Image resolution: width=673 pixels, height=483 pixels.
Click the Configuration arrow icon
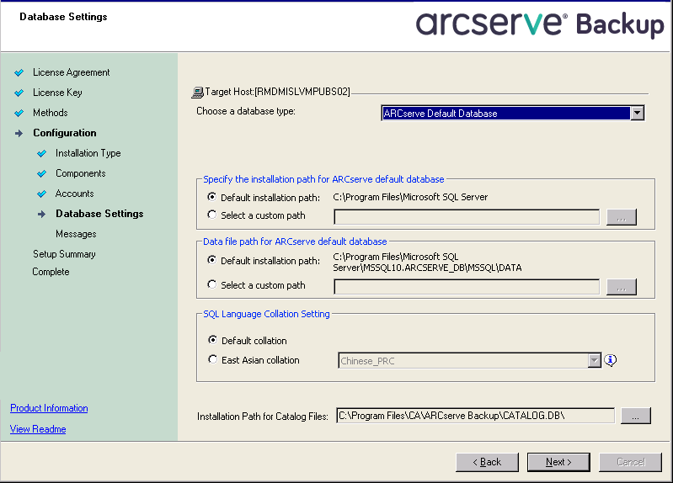tap(19, 134)
